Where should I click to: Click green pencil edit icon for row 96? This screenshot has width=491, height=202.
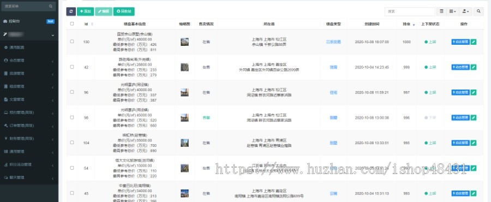click(474, 92)
